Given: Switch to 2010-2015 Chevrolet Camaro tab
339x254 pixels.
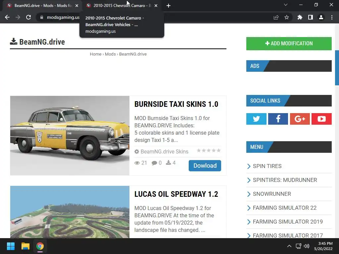Looking at the screenshot, I should [121, 6].
